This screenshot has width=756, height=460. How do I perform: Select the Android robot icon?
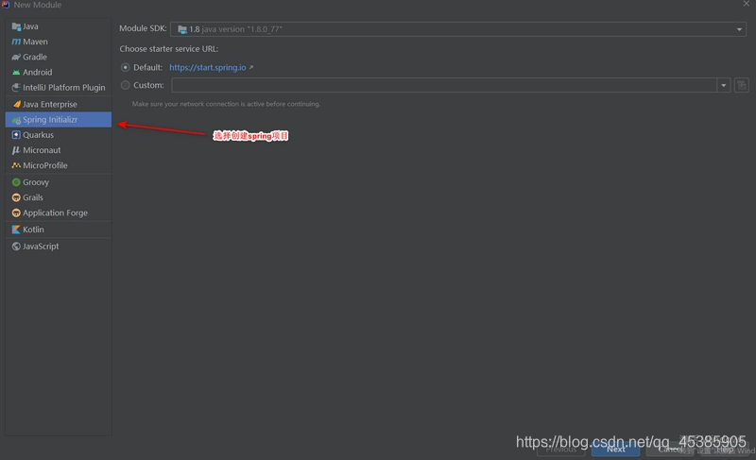pos(16,72)
